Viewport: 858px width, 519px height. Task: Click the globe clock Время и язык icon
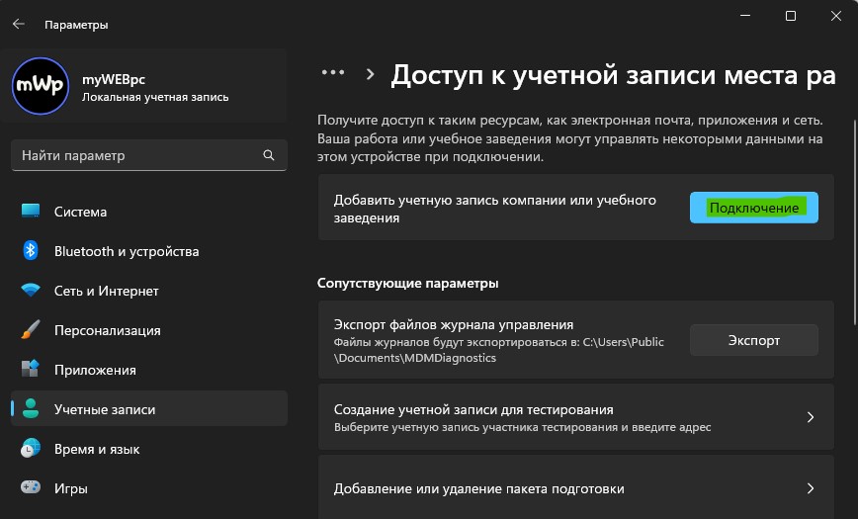point(31,448)
